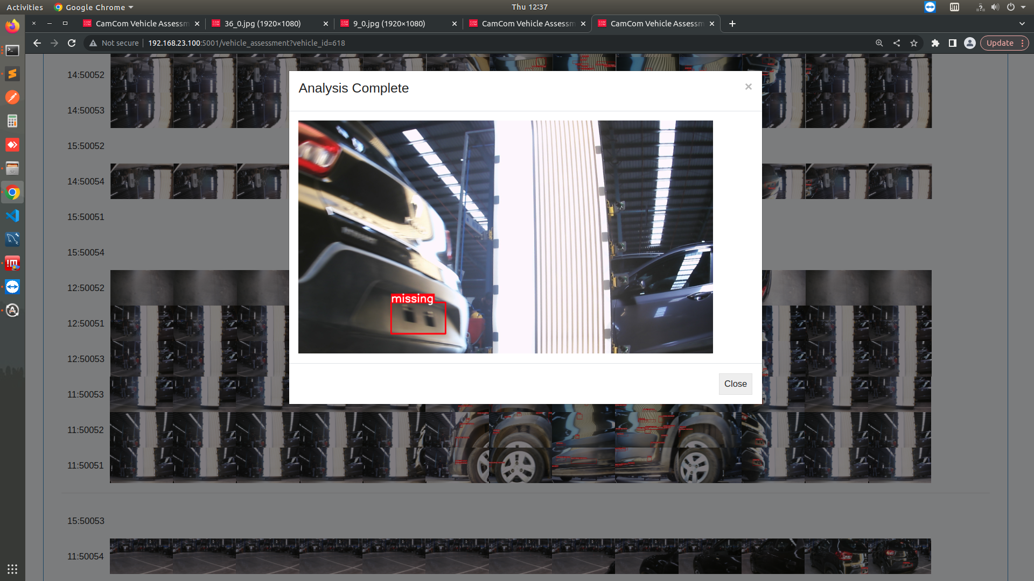Click the Update button in Chrome

pos(1000,43)
